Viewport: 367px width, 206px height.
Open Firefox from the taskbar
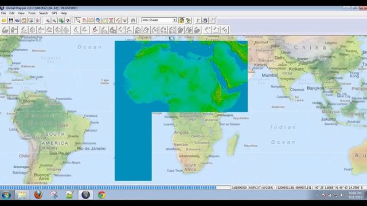(x=38, y=195)
